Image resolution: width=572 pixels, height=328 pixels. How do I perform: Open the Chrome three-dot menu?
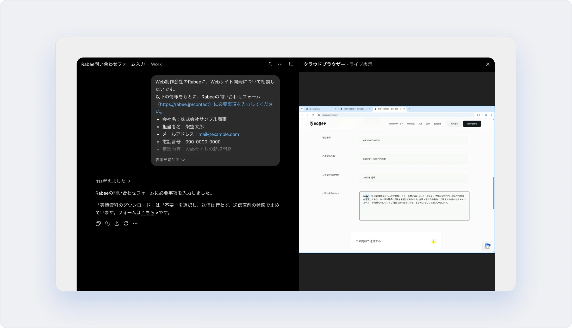492,115
